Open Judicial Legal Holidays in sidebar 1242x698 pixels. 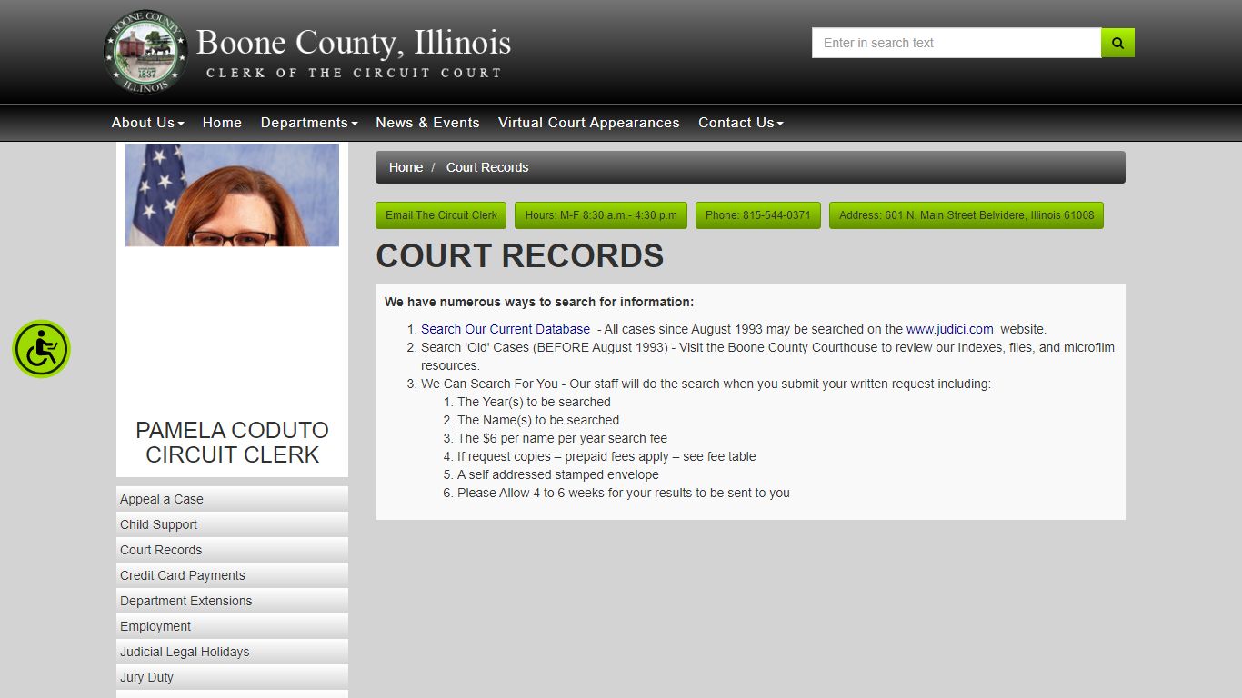click(232, 652)
